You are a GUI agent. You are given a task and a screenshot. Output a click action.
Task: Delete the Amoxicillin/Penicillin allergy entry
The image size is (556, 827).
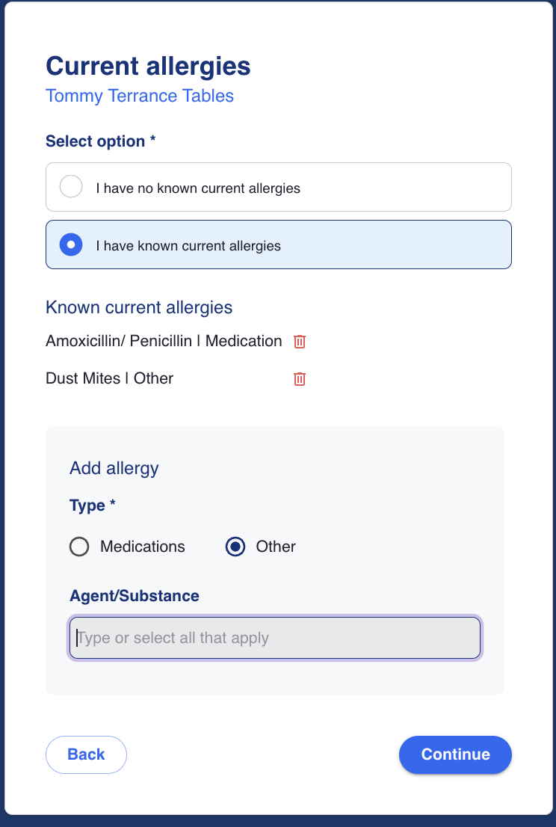tap(300, 342)
